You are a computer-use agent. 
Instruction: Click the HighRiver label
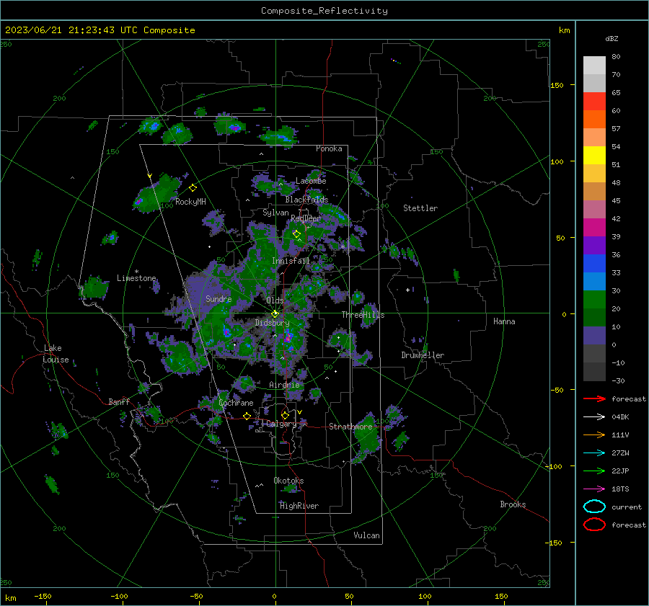point(299,506)
